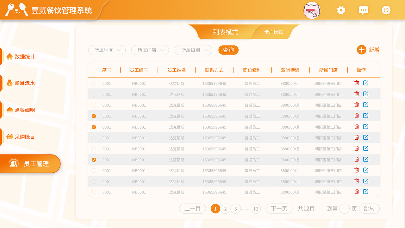
Task: Edit the first employee using the edit icon
Action: point(366,83)
